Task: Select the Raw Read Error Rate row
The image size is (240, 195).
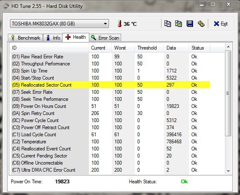Action: [x=111, y=57]
